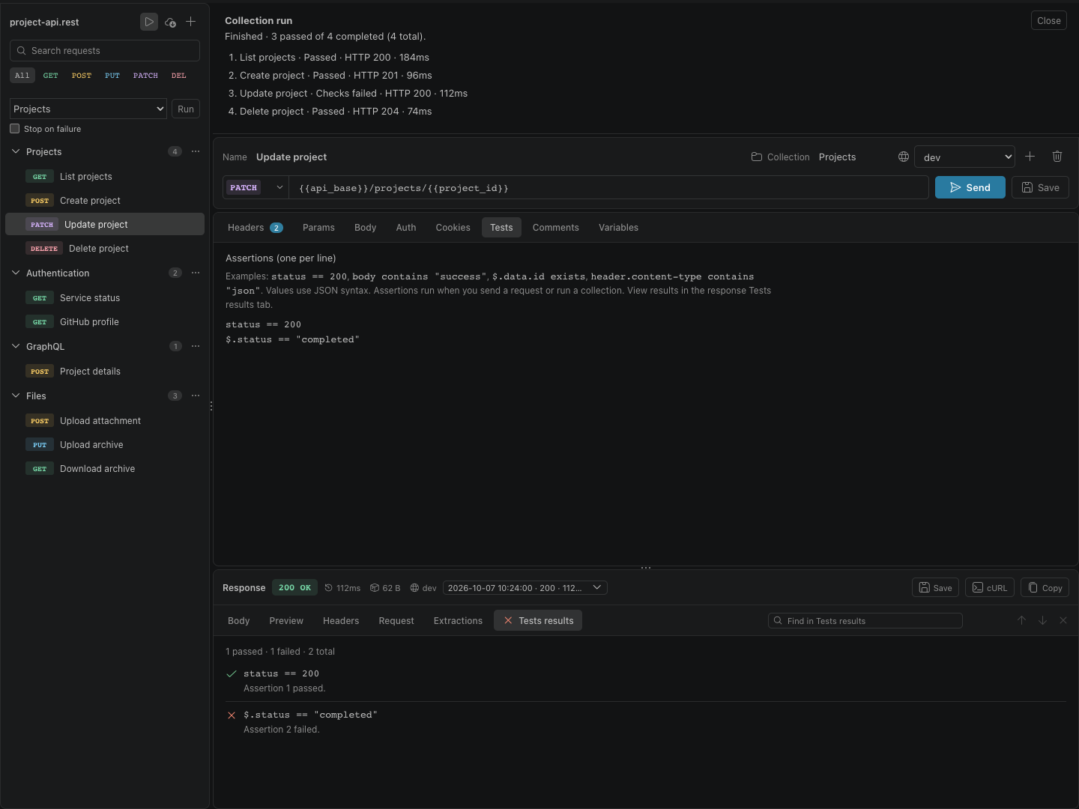Select the Delete project request
This screenshot has height=809, width=1079.
(x=105, y=249)
